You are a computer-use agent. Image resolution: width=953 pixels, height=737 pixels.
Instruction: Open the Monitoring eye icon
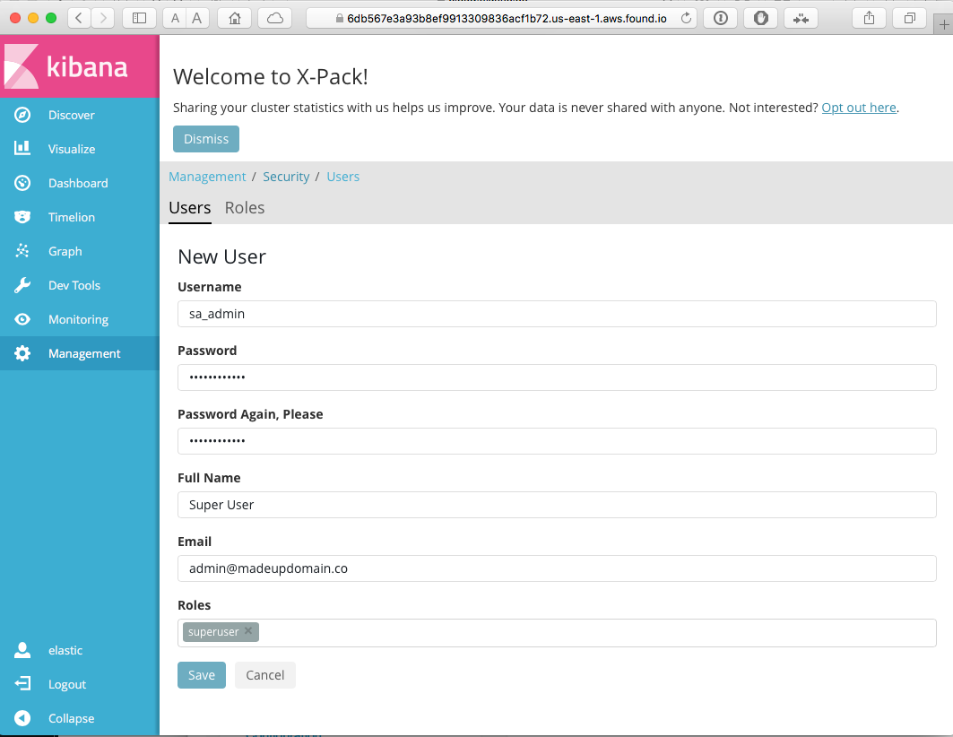click(x=22, y=319)
